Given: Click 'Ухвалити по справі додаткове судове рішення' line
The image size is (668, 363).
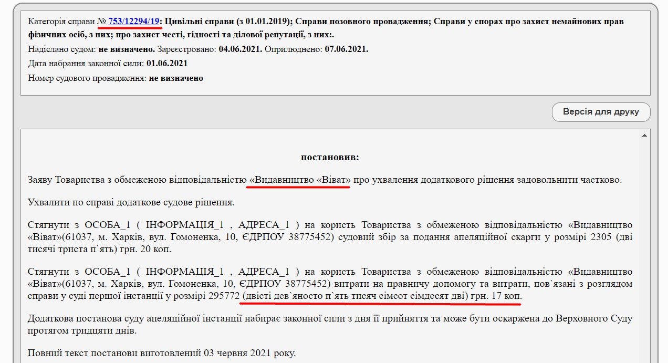Looking at the screenshot, I should coord(131,202).
